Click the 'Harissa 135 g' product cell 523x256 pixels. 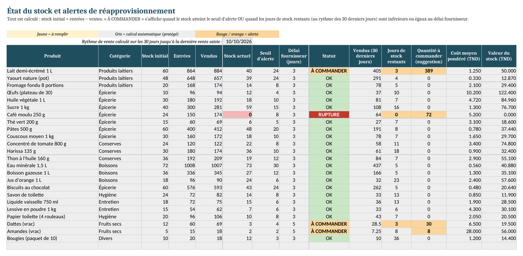tap(52, 151)
